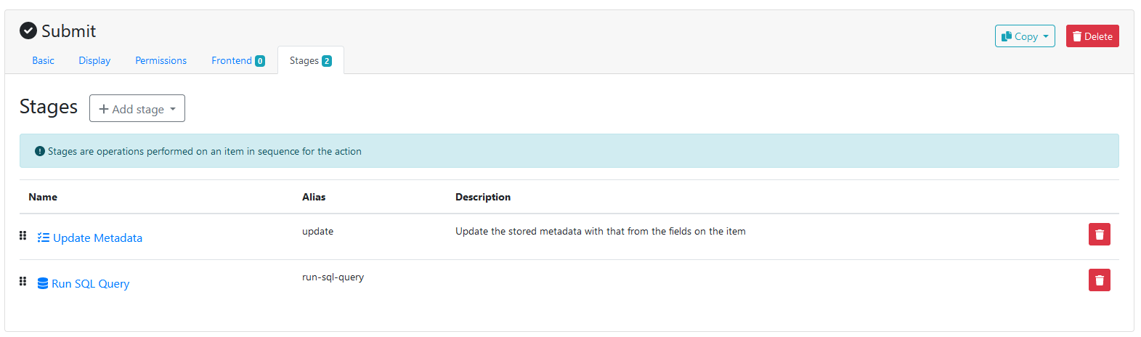The image size is (1141, 337).
Task: Click the checkmark circle icon beside Submit
Action: (28, 31)
